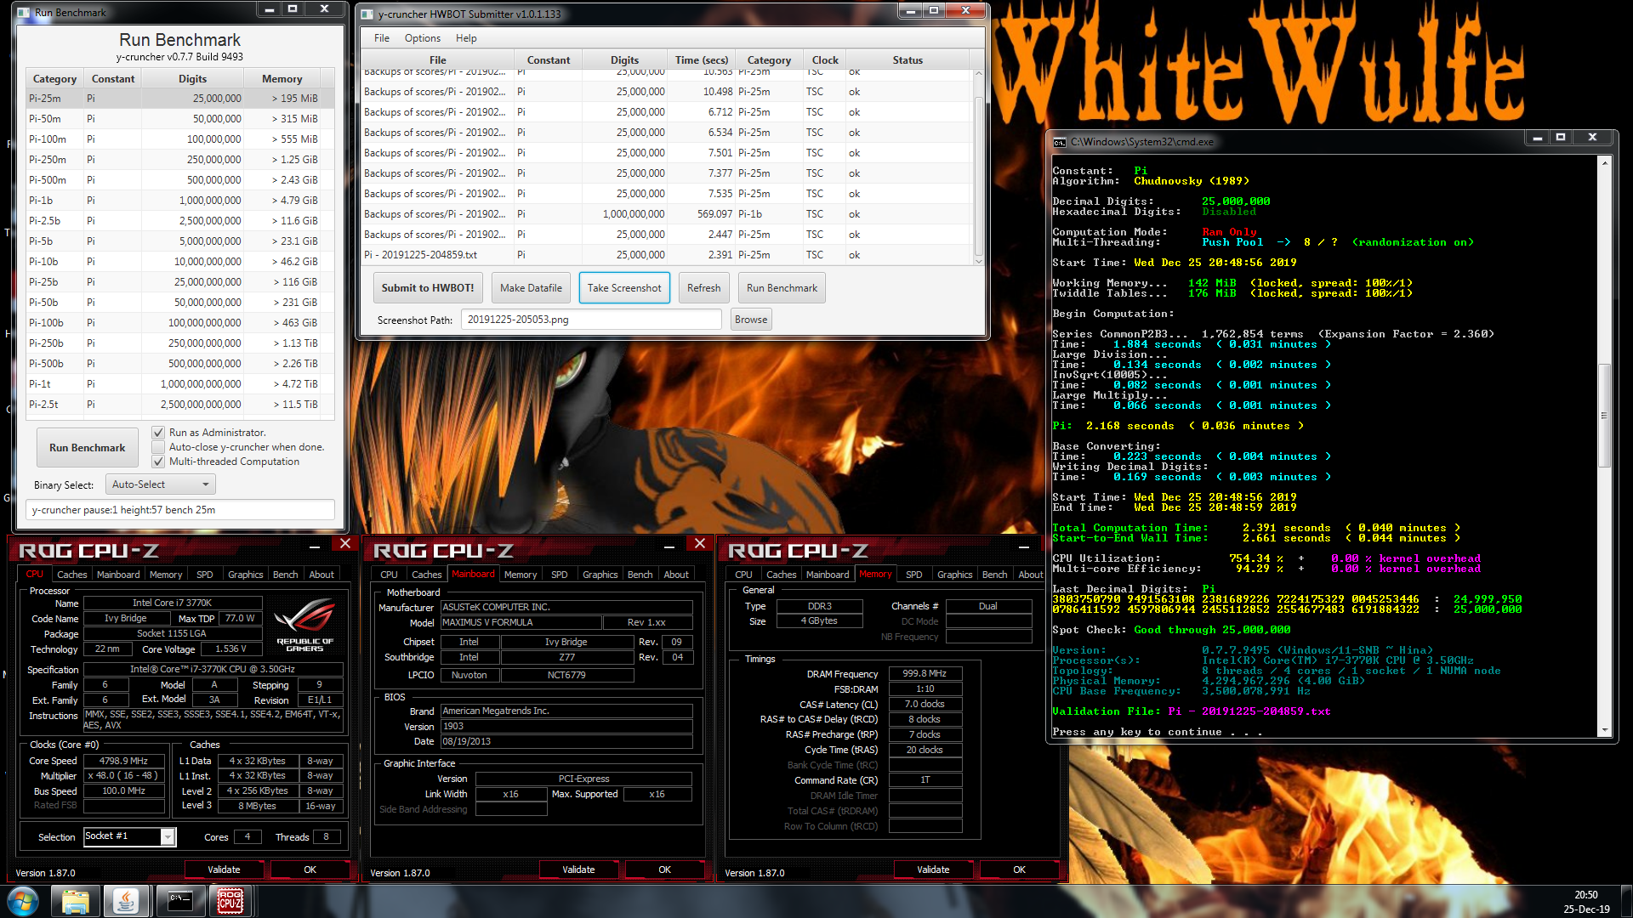
Task: Toggle Multi-threaded Computation checkbox
Action: coord(158,462)
